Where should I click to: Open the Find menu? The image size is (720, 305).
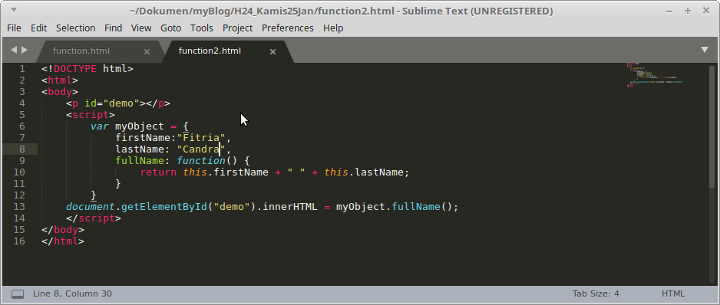click(113, 28)
